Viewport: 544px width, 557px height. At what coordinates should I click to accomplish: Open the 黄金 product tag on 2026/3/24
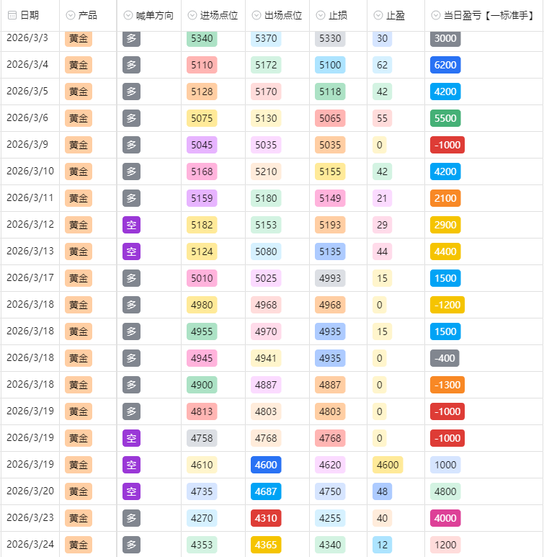pyautogui.click(x=79, y=545)
